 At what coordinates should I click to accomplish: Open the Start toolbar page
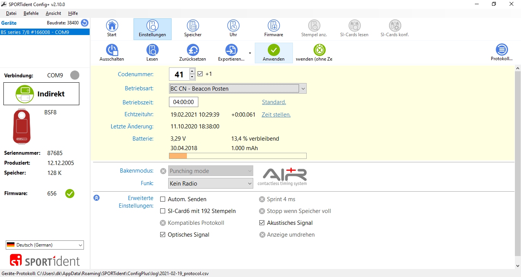pos(112,29)
